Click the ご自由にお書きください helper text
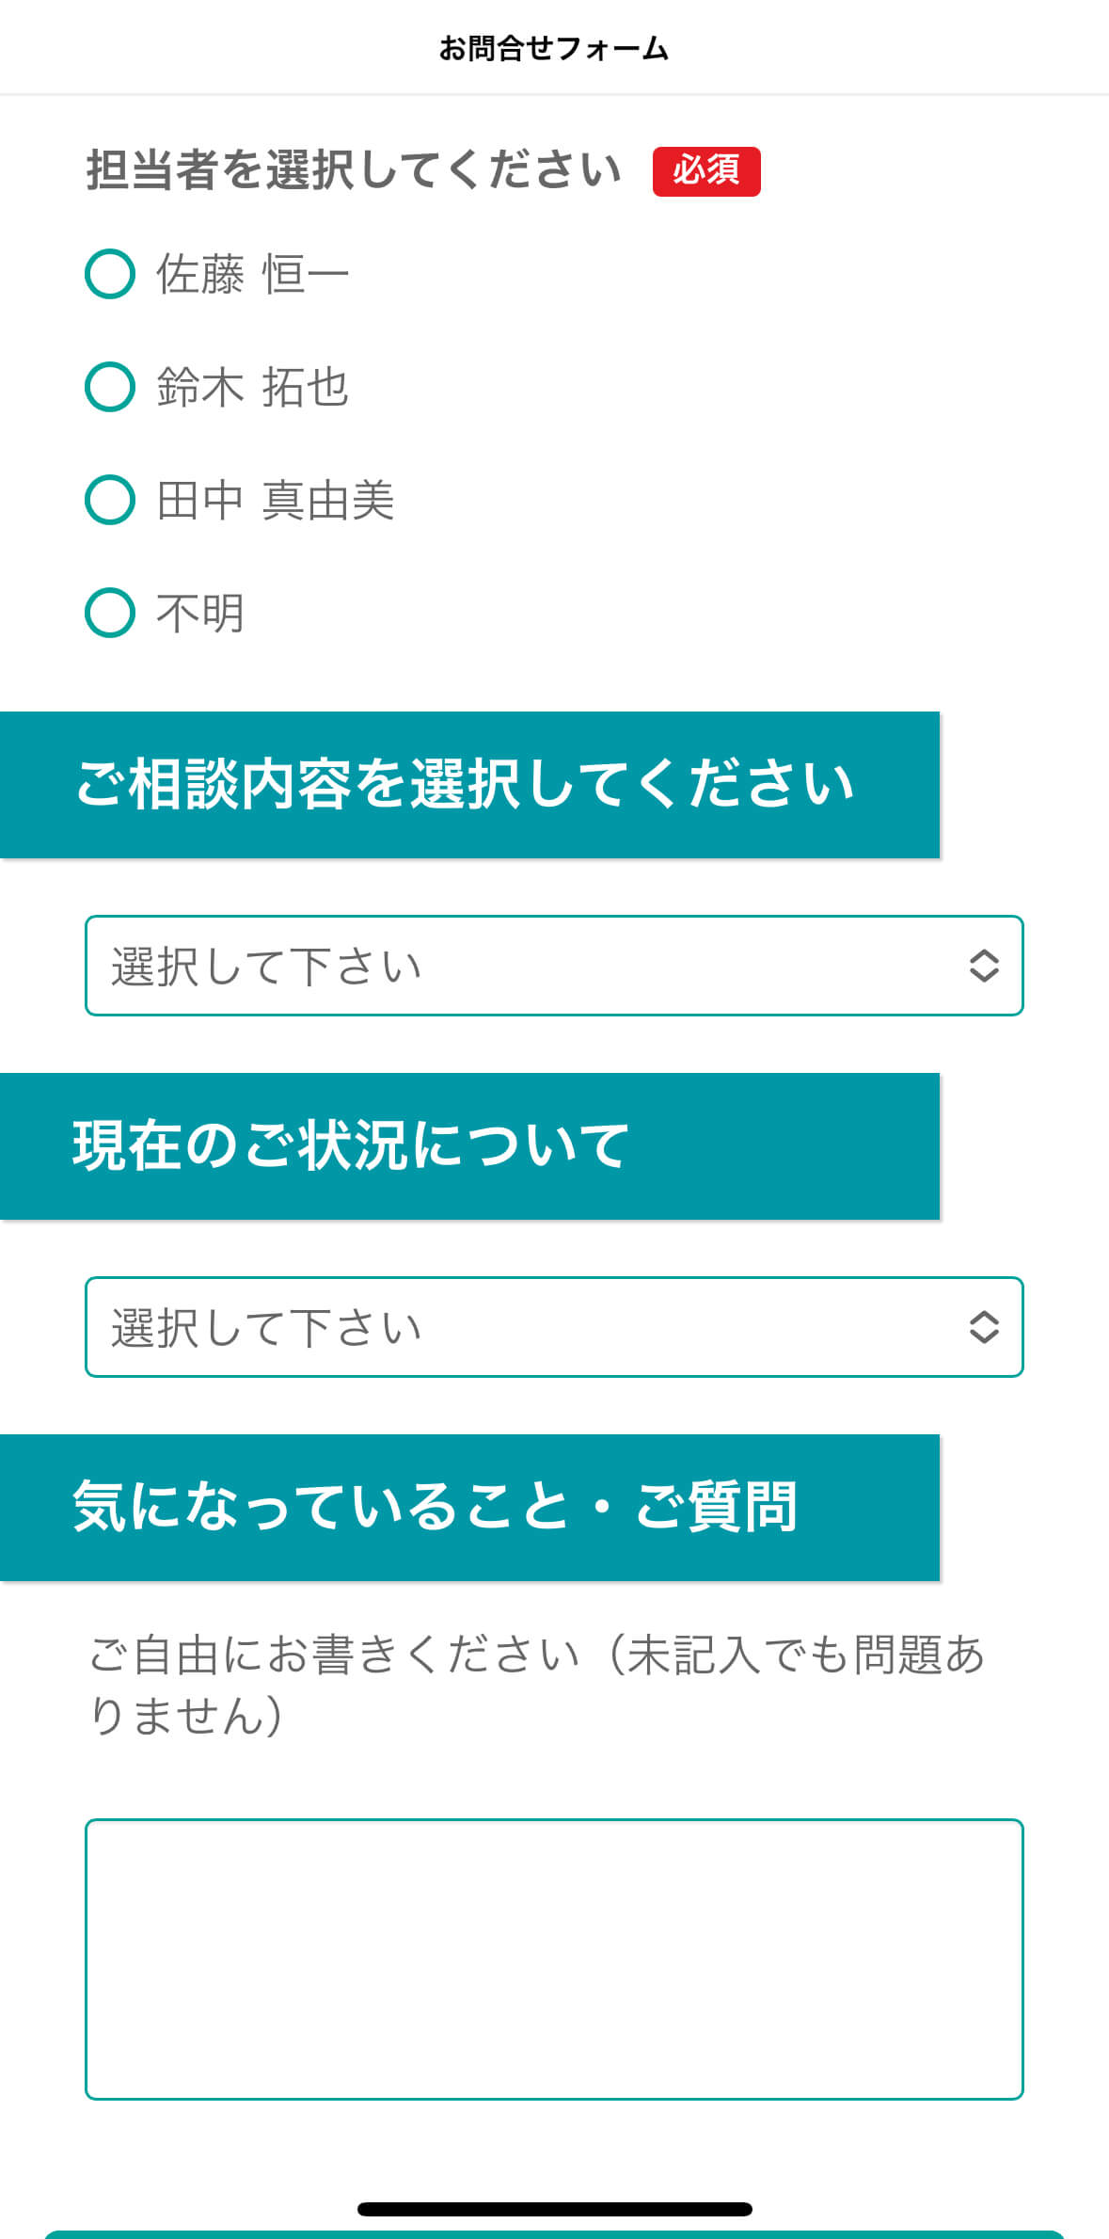 pos(536,1684)
